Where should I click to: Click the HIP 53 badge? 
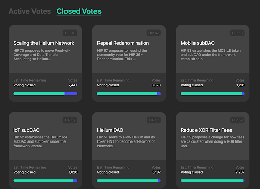tap(237, 33)
